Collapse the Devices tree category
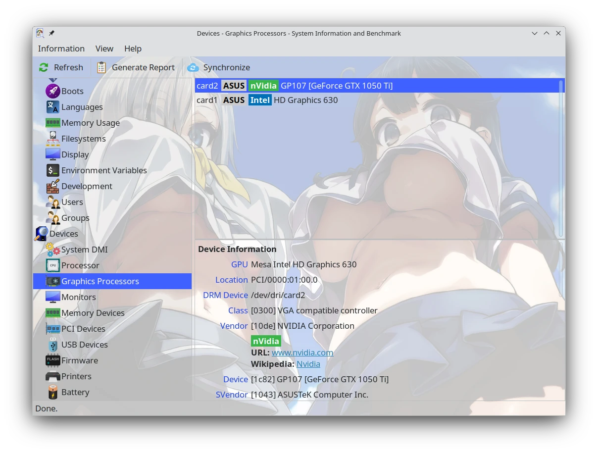 42,234
